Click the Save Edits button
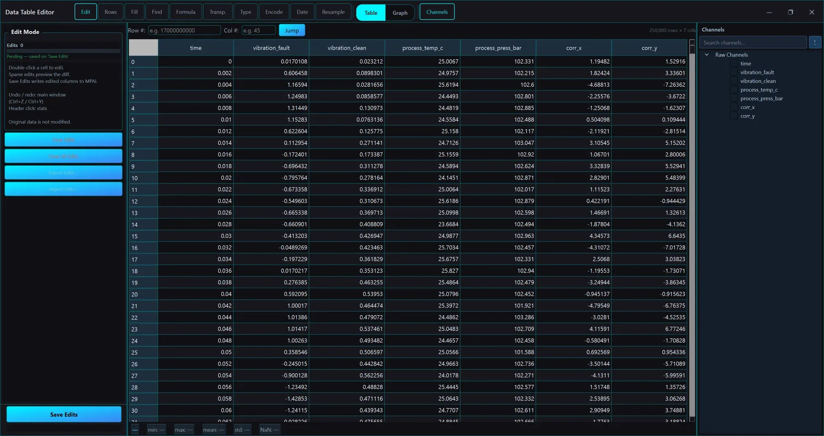Screen dimensions: 824x436 pyautogui.click(x=64, y=415)
